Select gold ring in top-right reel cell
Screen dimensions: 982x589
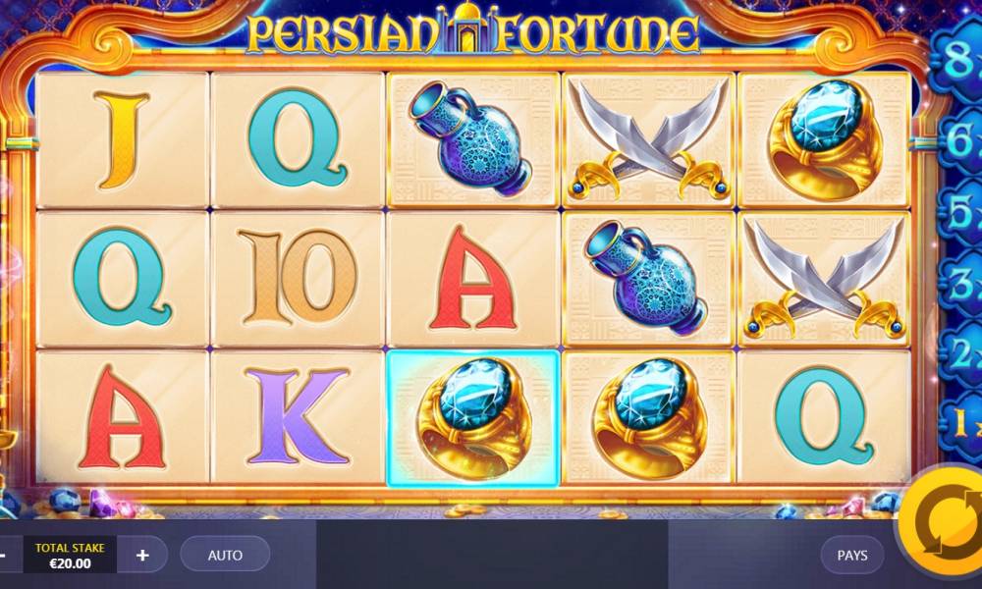tap(824, 139)
